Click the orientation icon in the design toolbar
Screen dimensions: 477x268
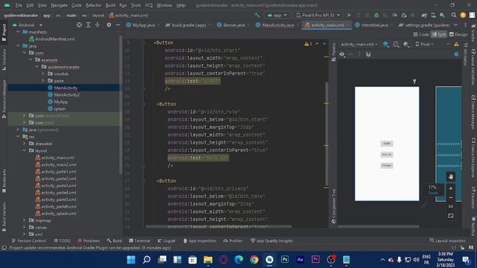[396, 45]
